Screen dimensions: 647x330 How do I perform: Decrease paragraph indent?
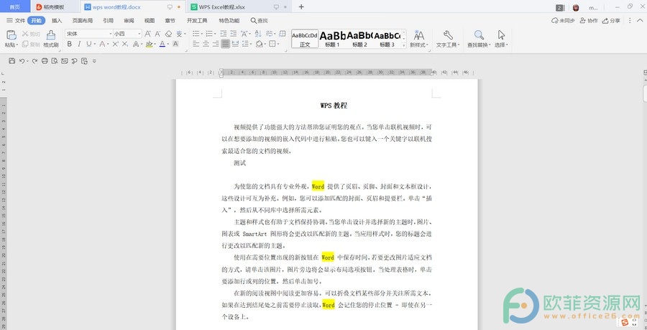pos(224,34)
